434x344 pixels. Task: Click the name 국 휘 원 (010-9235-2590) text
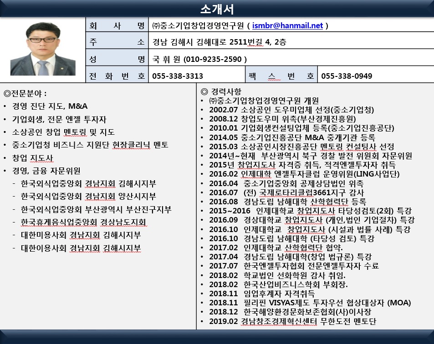point(199,59)
